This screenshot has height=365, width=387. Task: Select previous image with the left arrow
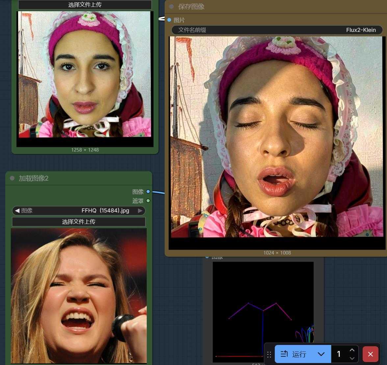coord(17,210)
